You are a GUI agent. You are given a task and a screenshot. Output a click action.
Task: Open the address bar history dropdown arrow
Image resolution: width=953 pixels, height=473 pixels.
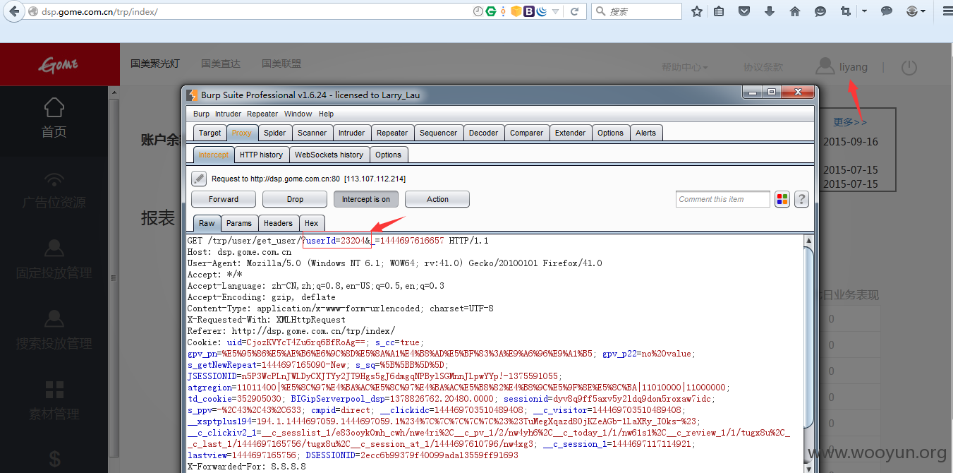(x=555, y=11)
